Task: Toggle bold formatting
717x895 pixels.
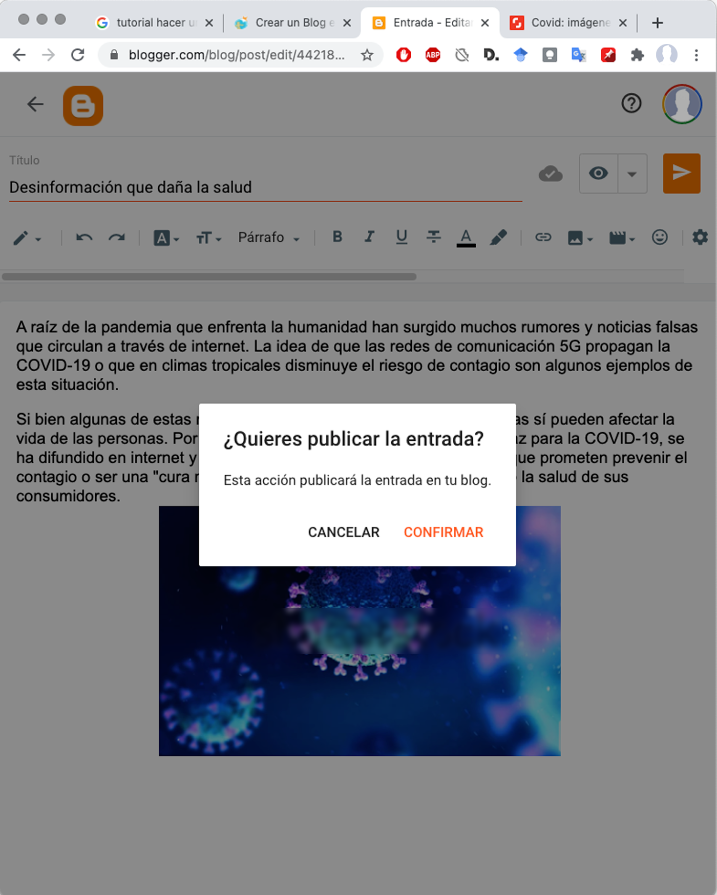Action: [x=337, y=237]
